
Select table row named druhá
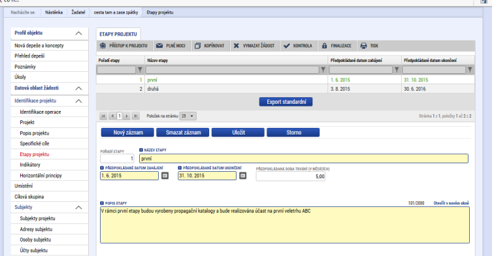coord(286,89)
